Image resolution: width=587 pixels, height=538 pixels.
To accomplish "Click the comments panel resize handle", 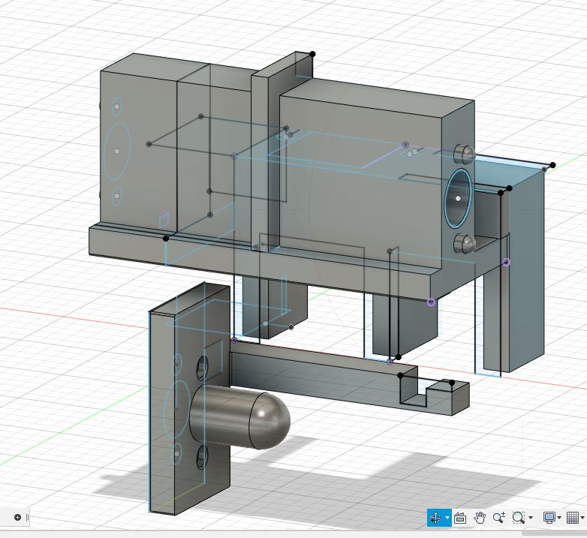I will [29, 517].
